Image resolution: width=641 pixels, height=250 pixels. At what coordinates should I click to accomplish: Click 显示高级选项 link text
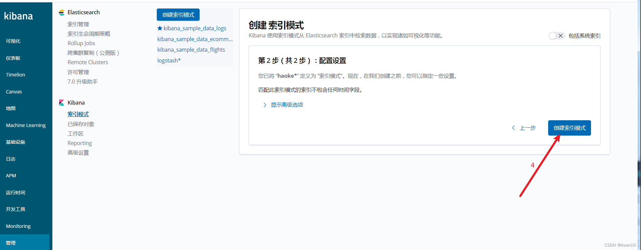point(287,105)
